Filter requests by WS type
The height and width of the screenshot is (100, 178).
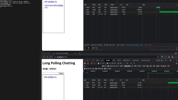tap(154, 66)
